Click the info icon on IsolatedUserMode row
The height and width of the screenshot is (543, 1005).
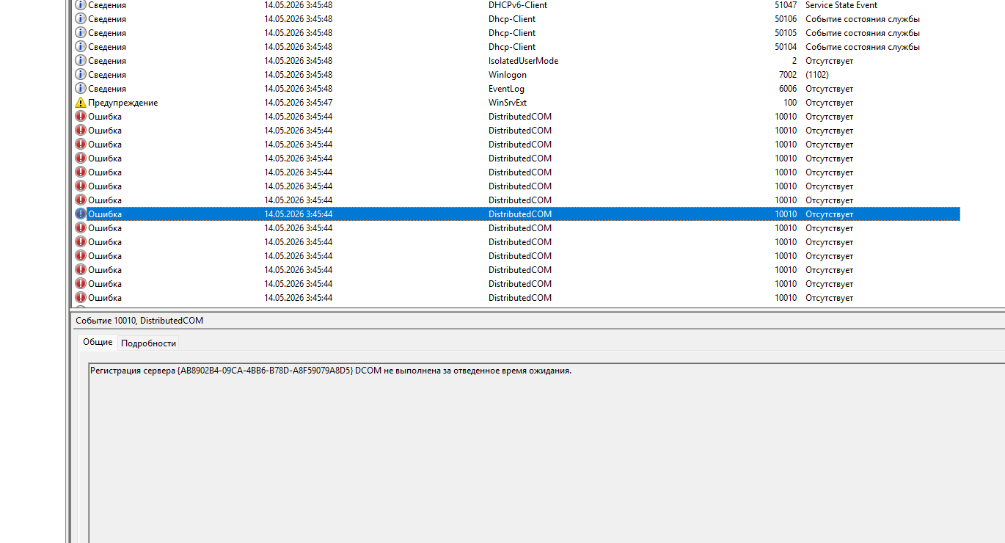pyautogui.click(x=81, y=61)
